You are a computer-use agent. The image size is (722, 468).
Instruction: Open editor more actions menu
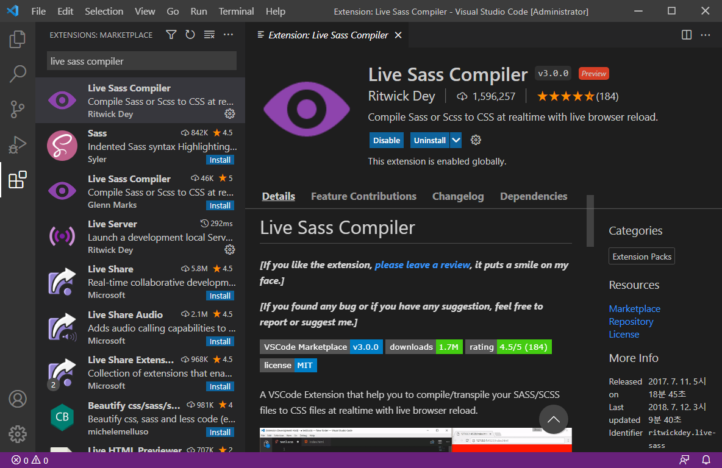tap(706, 35)
